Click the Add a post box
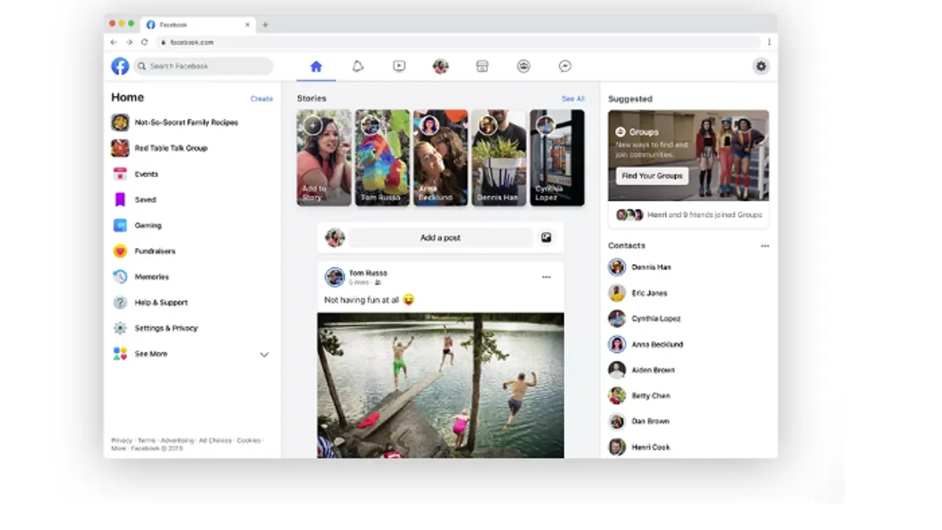The width and height of the screenshot is (942, 530). [440, 238]
